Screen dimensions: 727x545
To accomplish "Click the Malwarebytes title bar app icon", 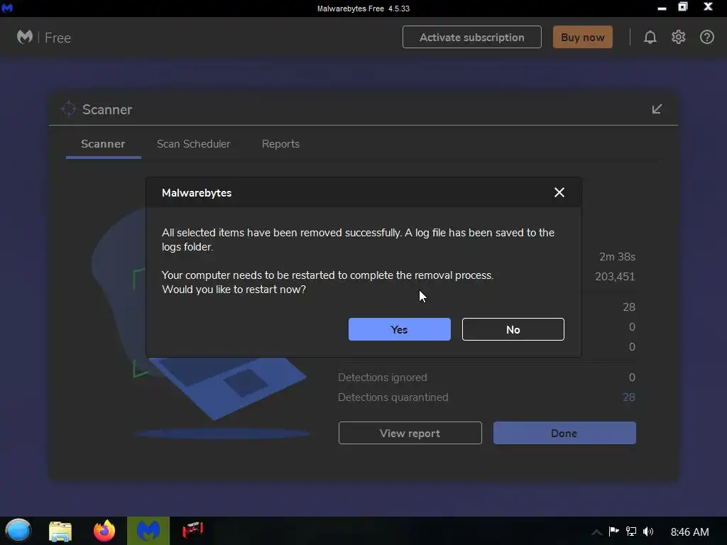I will [x=7, y=8].
